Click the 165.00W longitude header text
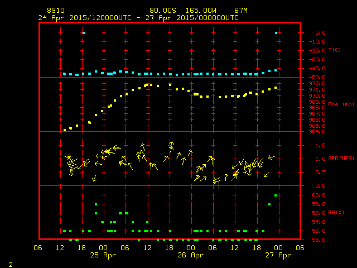The height and width of the screenshot is (268, 357). point(201,11)
